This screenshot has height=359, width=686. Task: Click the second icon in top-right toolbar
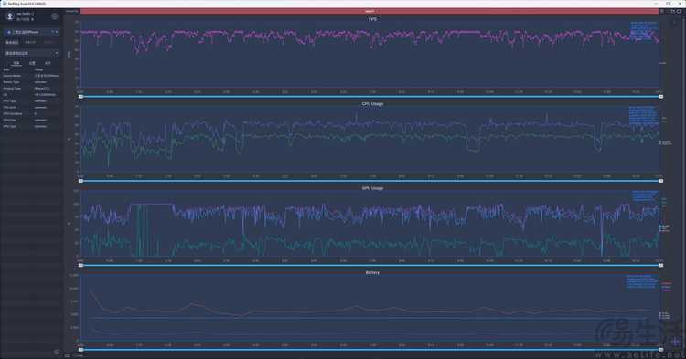(667, 11)
